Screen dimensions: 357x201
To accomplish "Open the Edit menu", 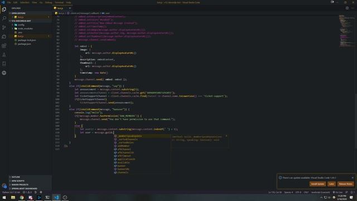I will pyautogui.click(x=15, y=2).
